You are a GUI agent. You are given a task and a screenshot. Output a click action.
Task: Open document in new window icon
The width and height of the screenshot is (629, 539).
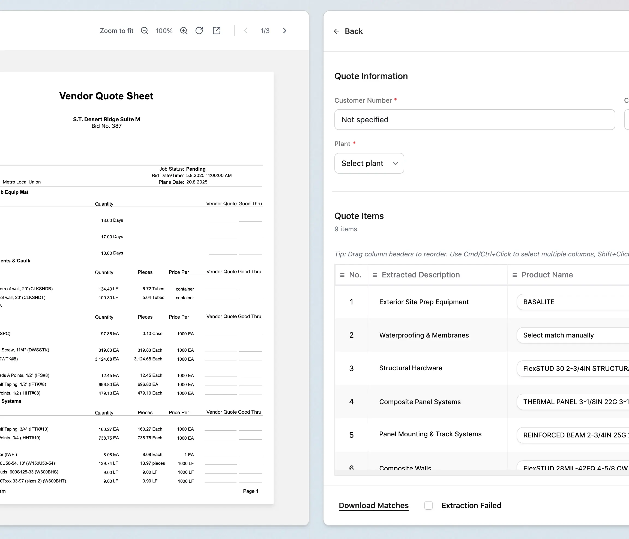click(217, 31)
